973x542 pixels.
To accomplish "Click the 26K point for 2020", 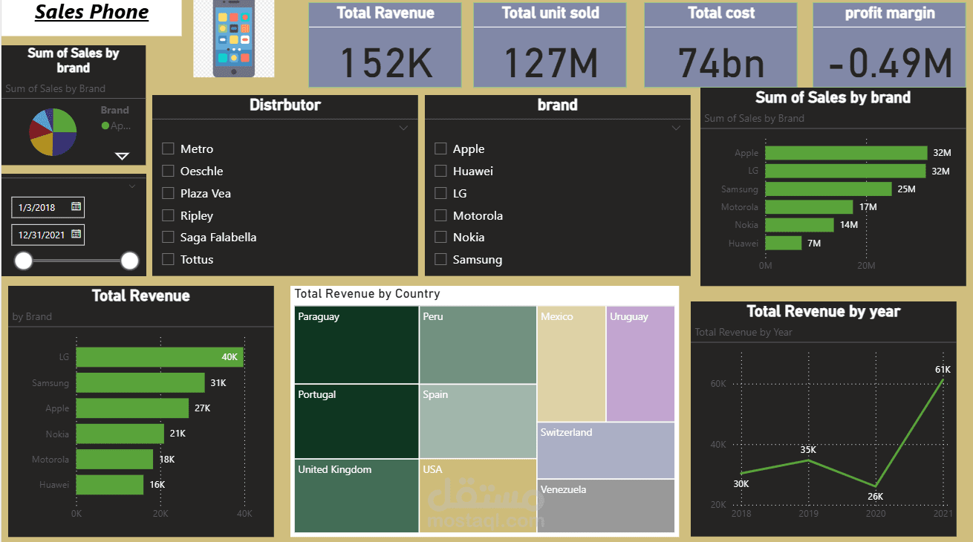I will pyautogui.click(x=876, y=486).
